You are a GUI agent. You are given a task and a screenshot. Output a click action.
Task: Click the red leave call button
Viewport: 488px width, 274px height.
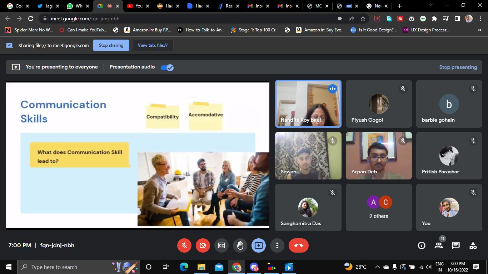point(298,245)
